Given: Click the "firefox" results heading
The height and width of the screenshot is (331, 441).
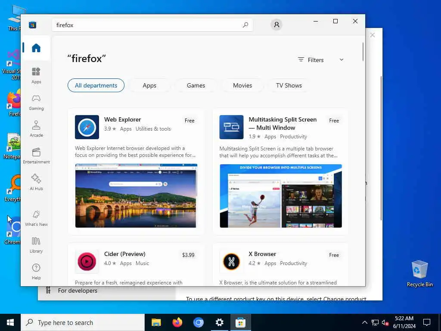Looking at the screenshot, I should [87, 59].
